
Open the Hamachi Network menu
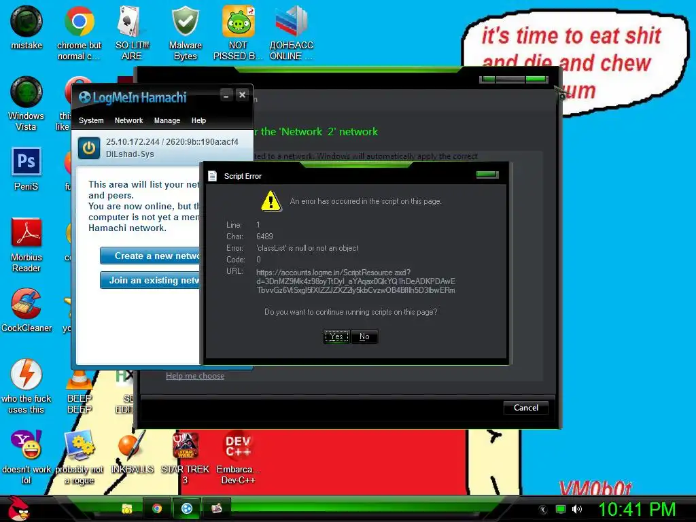click(x=128, y=120)
